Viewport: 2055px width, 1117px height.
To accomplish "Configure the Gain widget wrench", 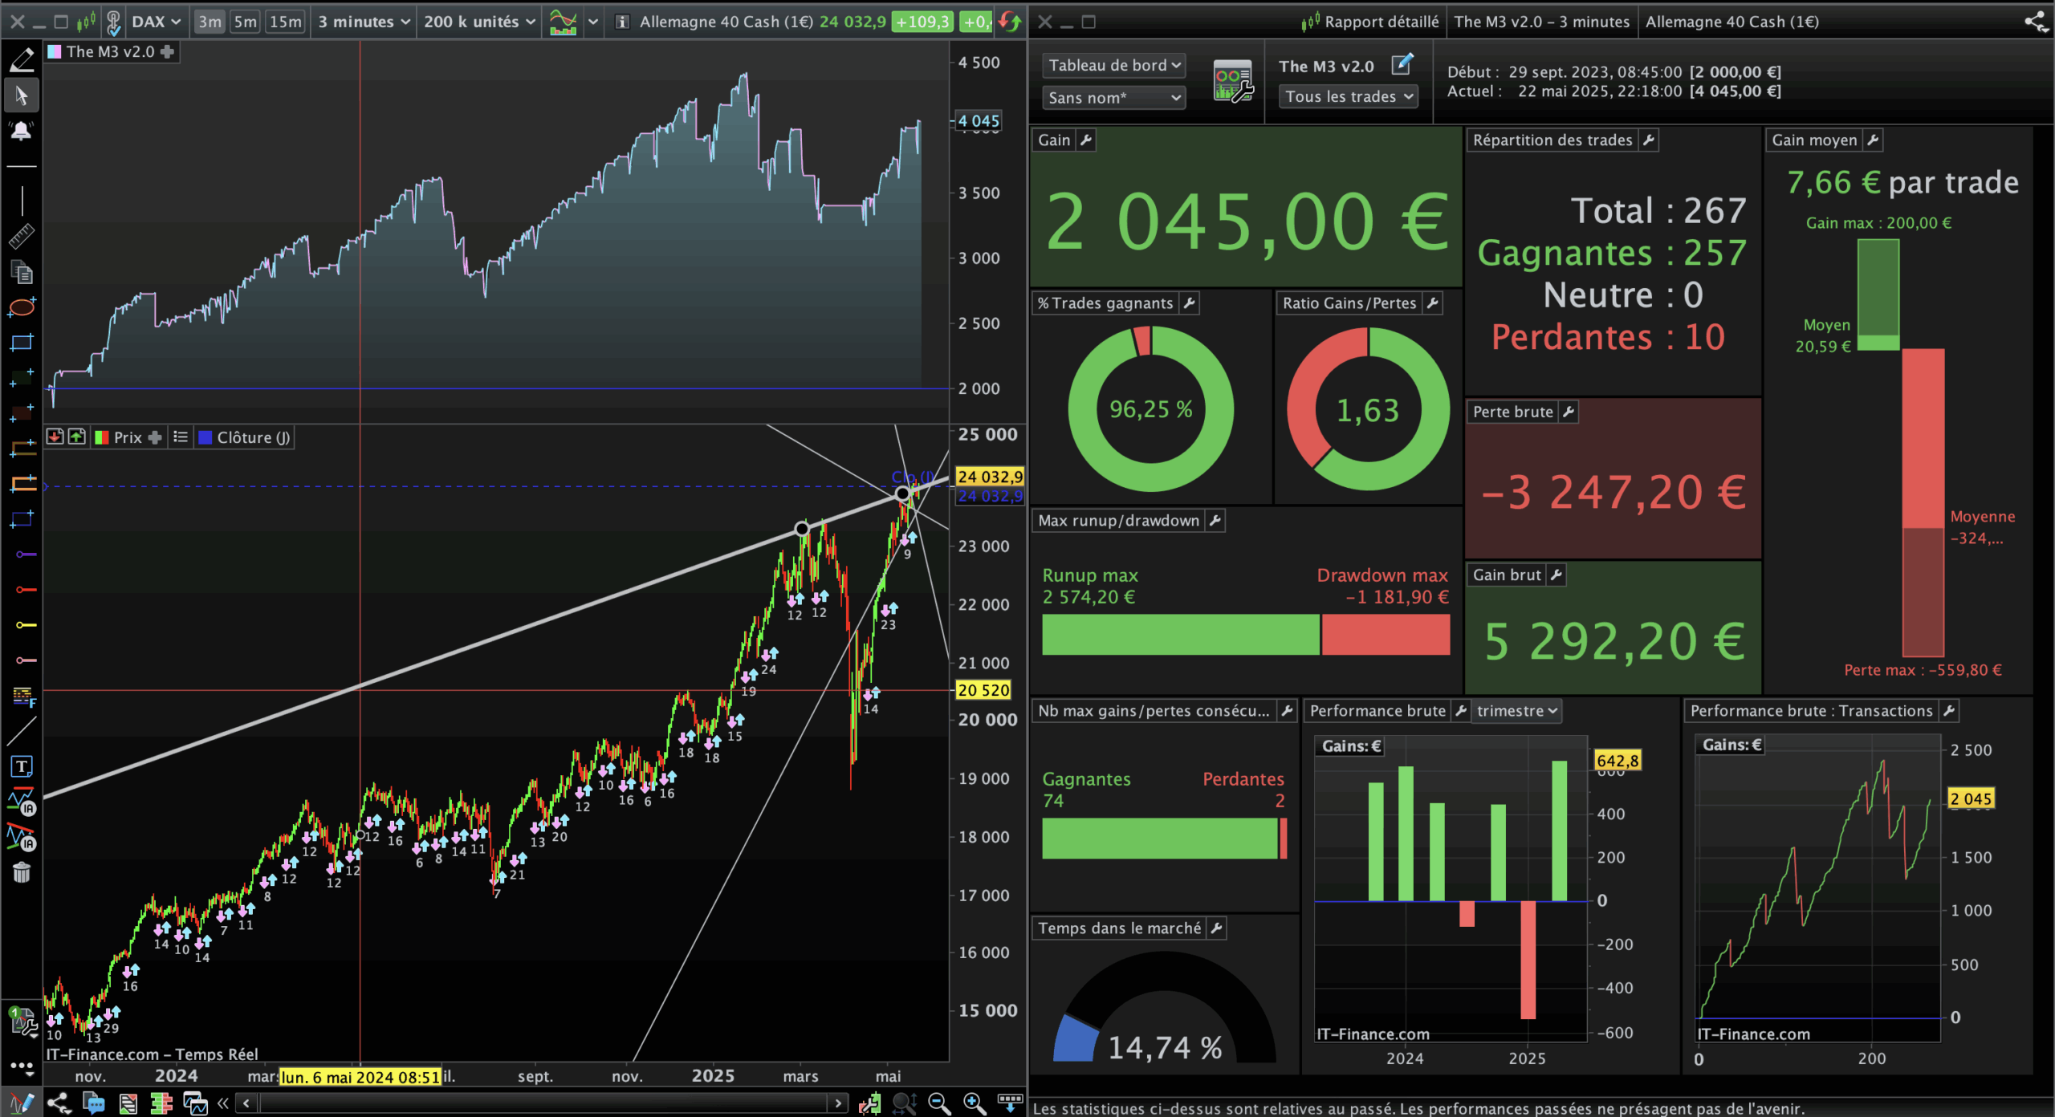I will (1086, 140).
